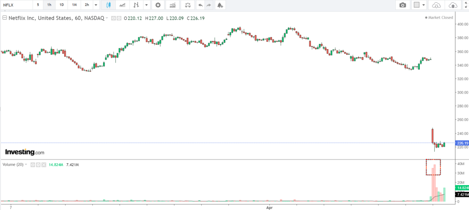Click the 7.421M volume average axis label
This screenshot has height=210, width=469.
pyautogui.click(x=461, y=195)
